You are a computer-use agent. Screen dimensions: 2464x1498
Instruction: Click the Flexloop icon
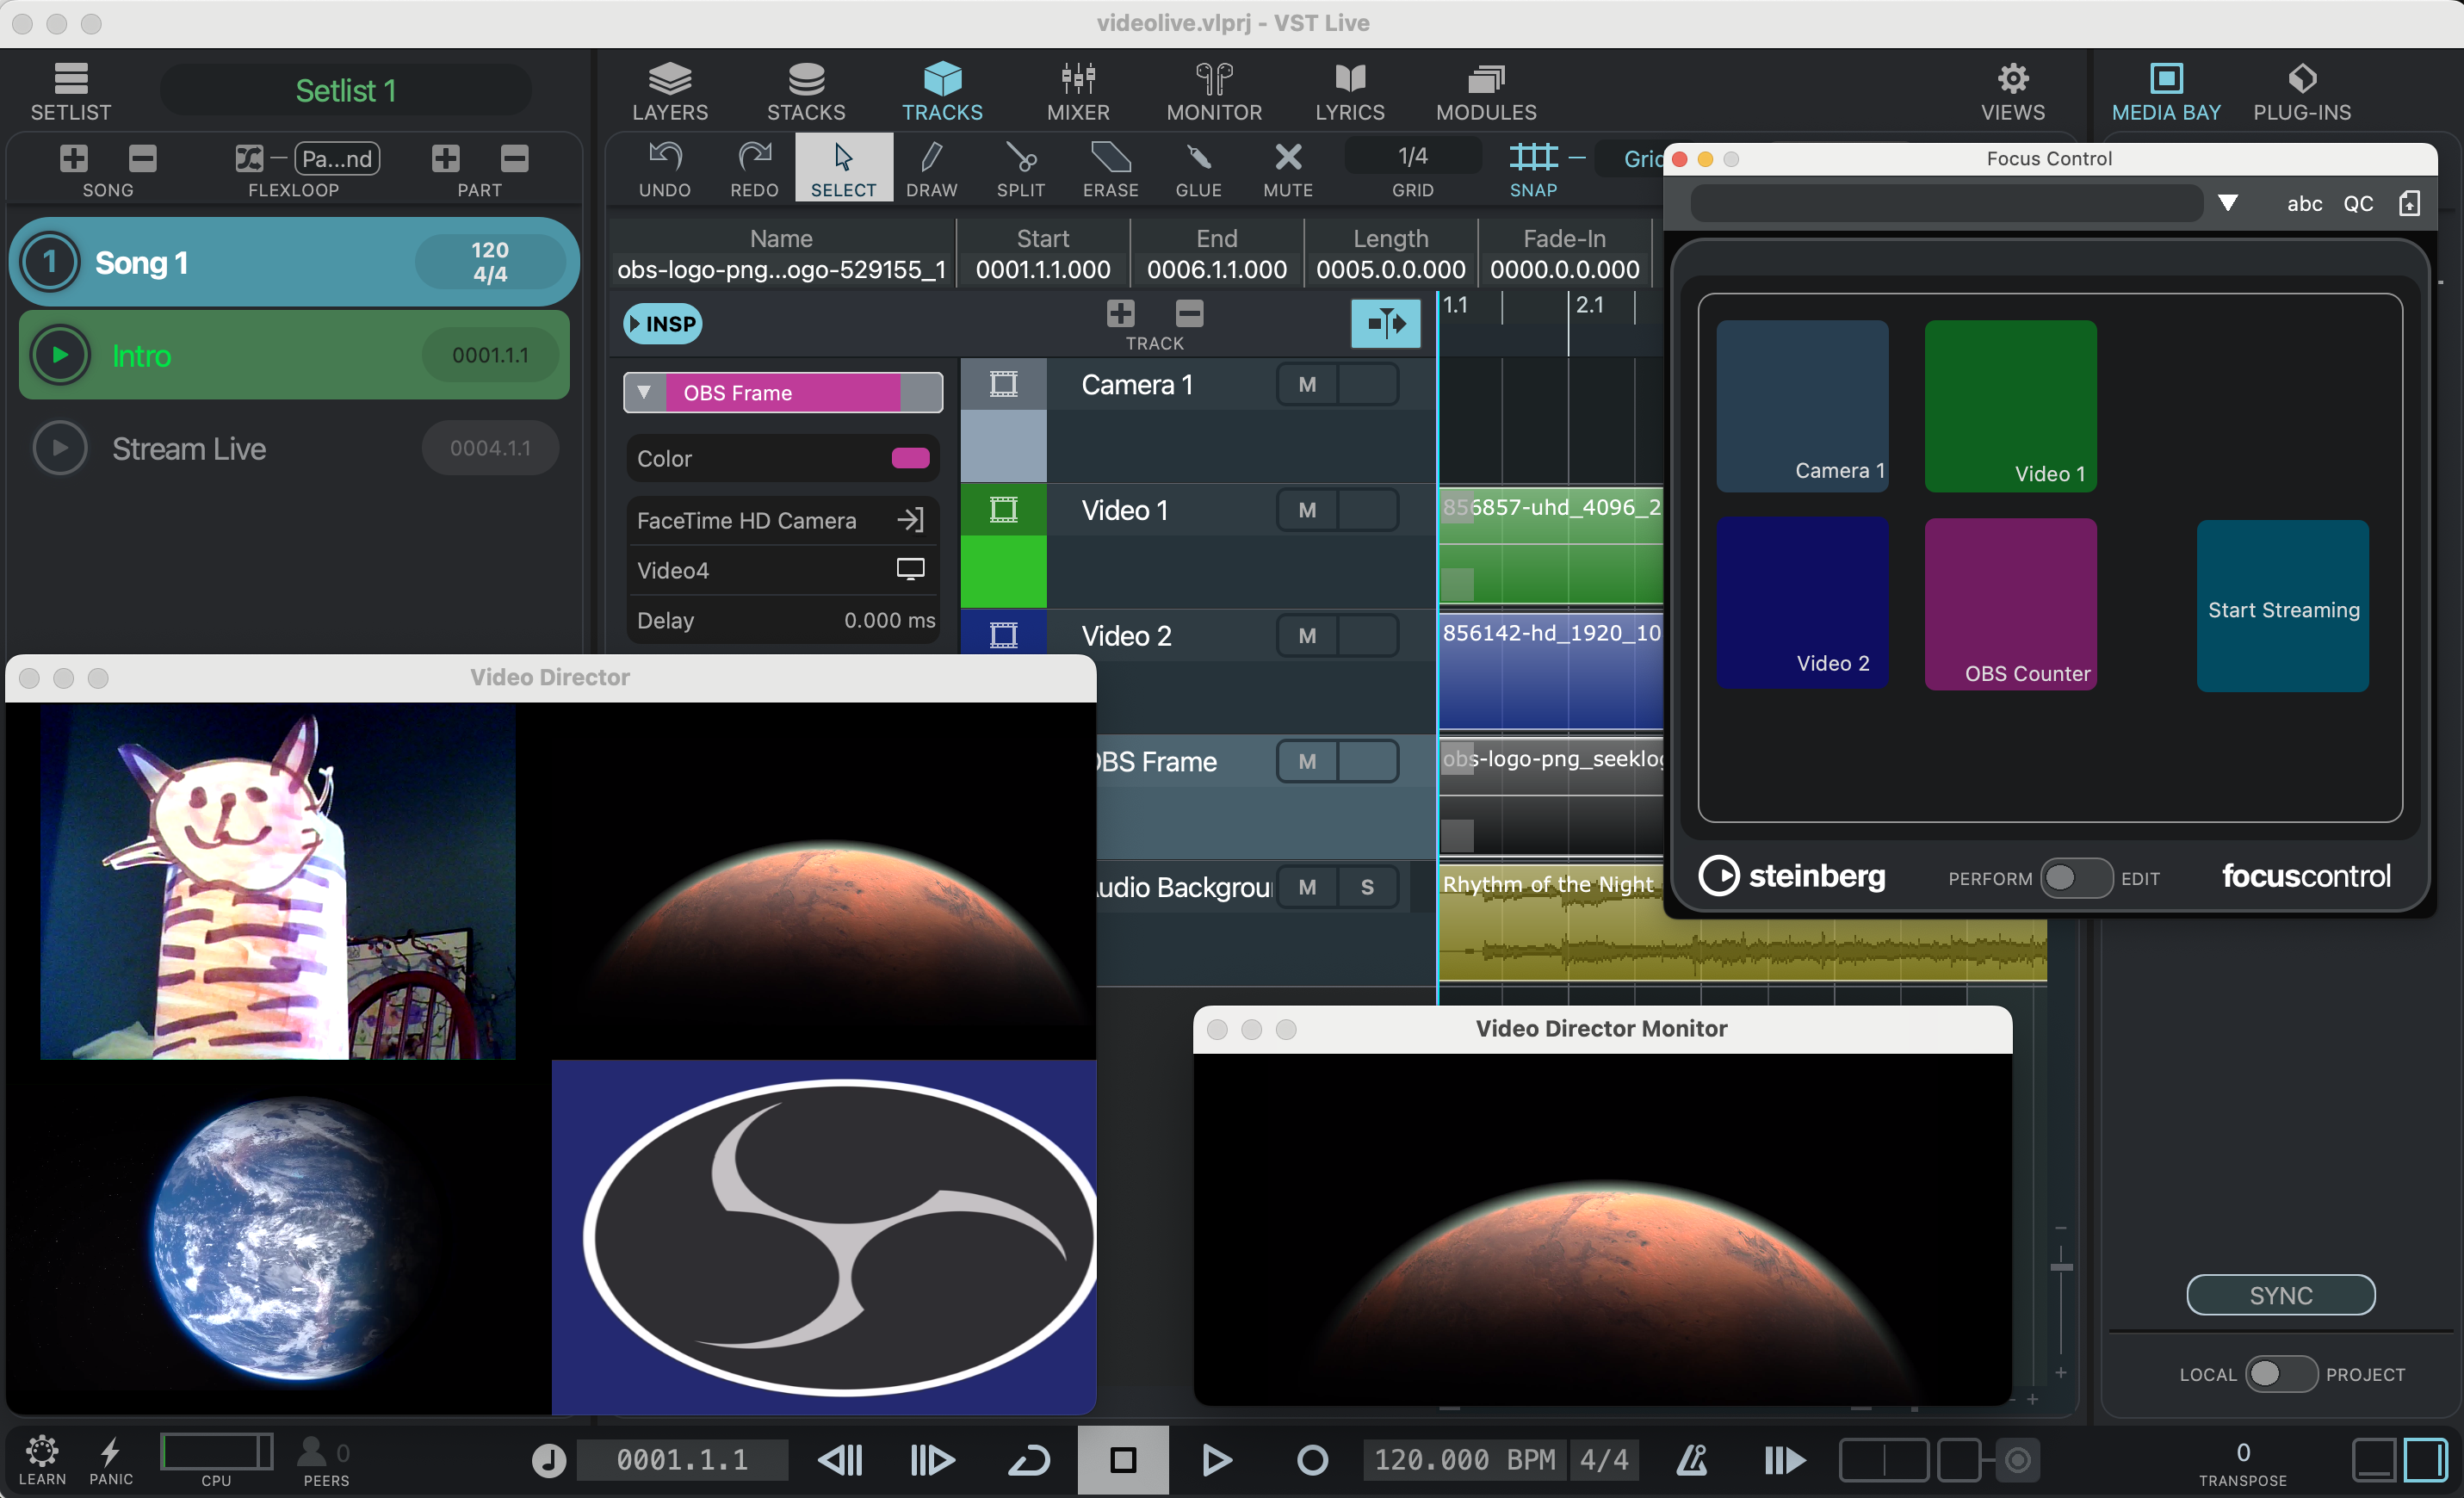click(x=249, y=158)
